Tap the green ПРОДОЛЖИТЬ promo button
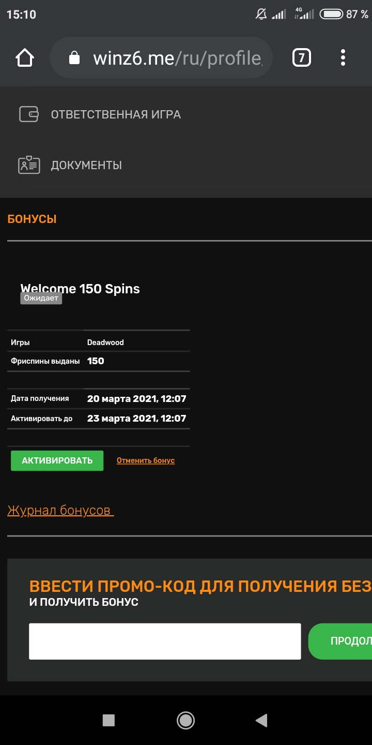 pyautogui.click(x=340, y=642)
